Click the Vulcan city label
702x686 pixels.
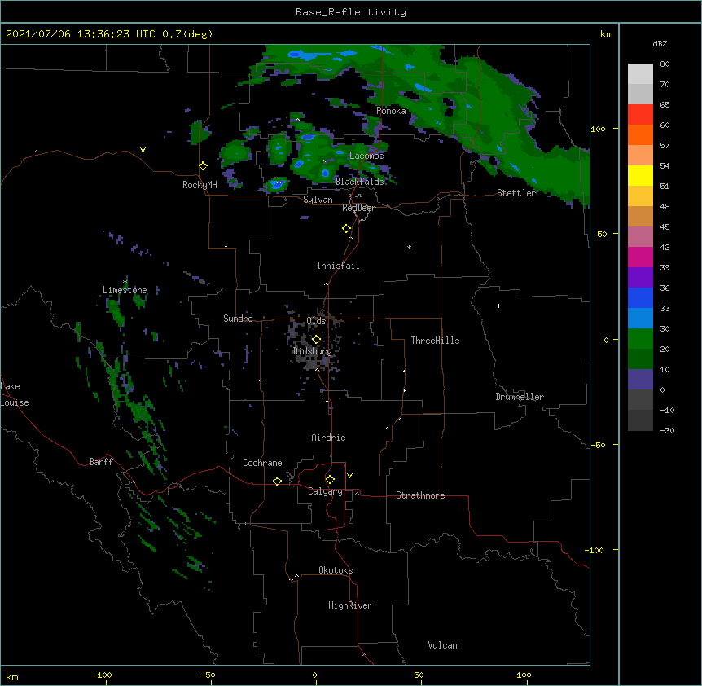442,645
